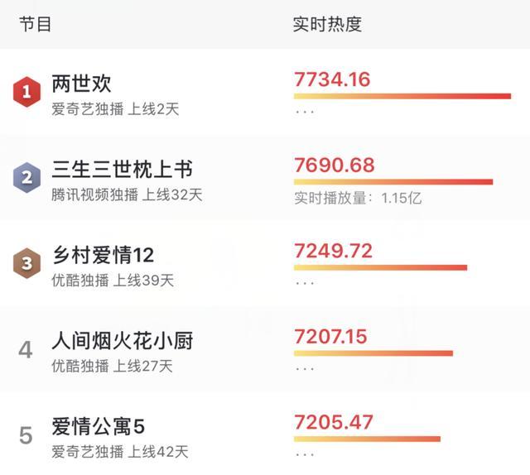Viewport: 530px width, 475px height.
Task: Click the blue rank 2 hexagon badge
Action: (x=26, y=177)
